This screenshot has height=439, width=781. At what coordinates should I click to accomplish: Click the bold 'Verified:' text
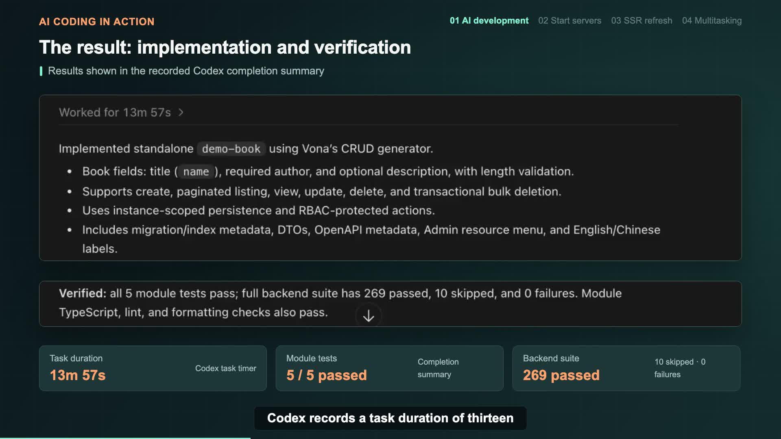click(x=83, y=293)
